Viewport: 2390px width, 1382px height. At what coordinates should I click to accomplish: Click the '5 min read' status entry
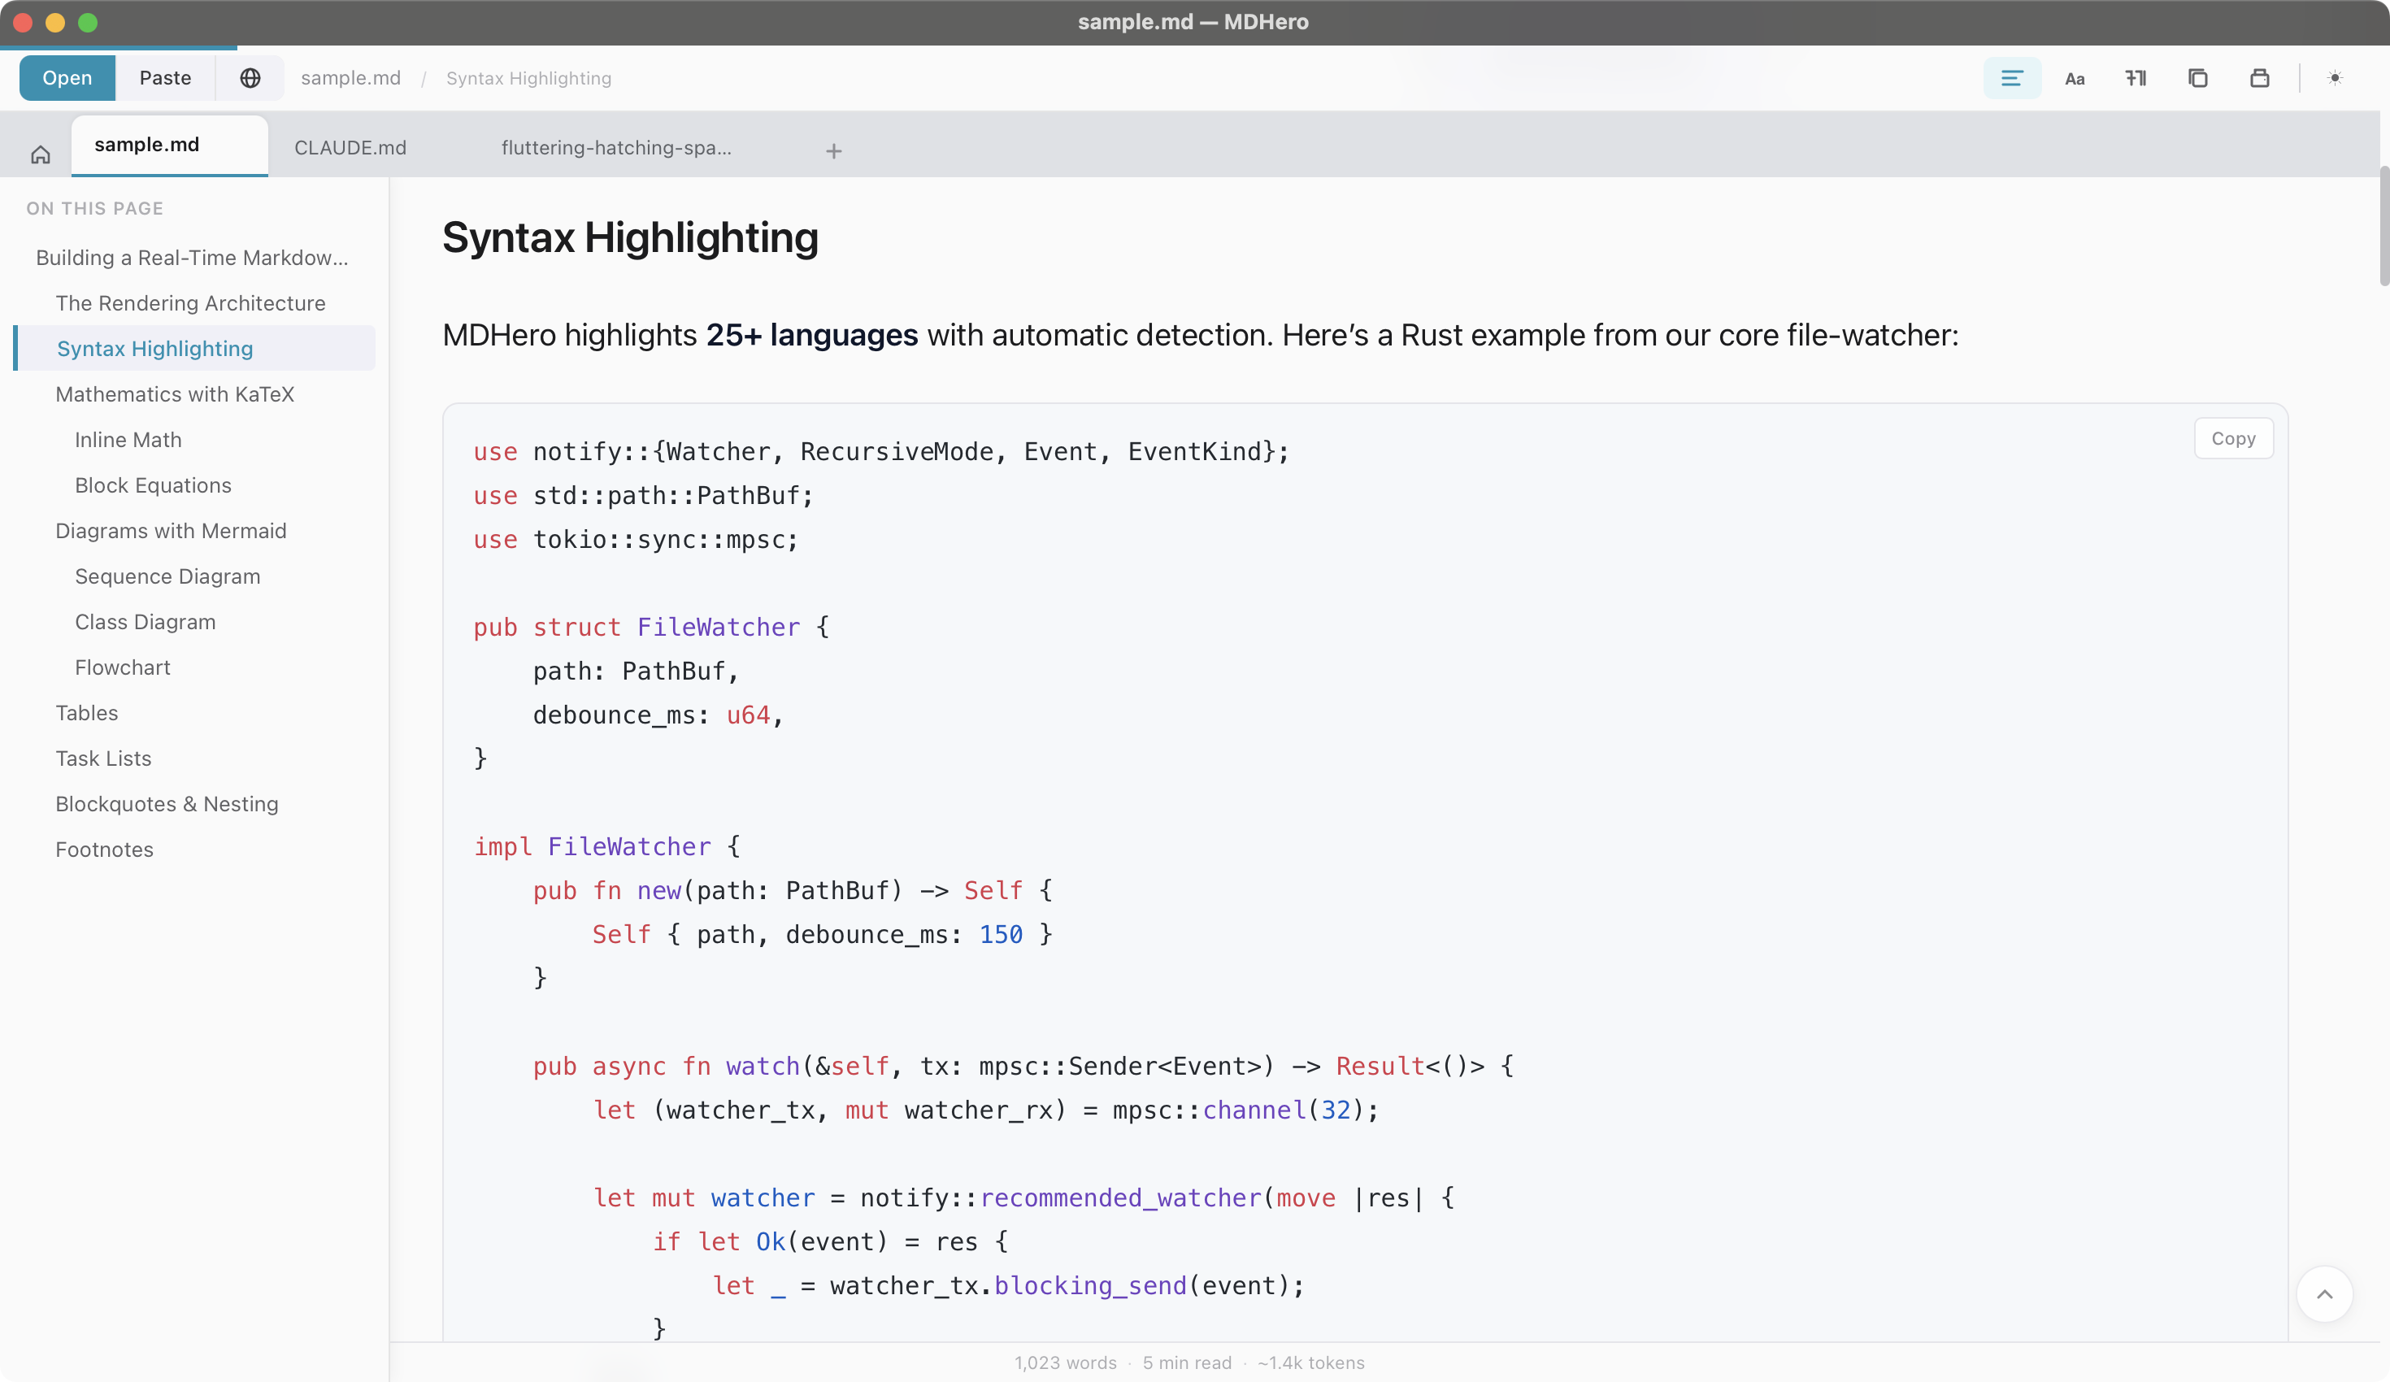point(1187,1362)
